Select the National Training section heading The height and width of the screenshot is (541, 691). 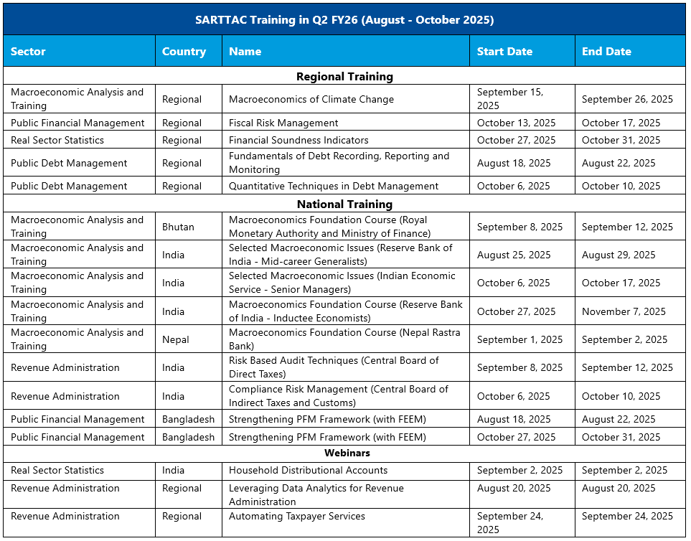[344, 204]
